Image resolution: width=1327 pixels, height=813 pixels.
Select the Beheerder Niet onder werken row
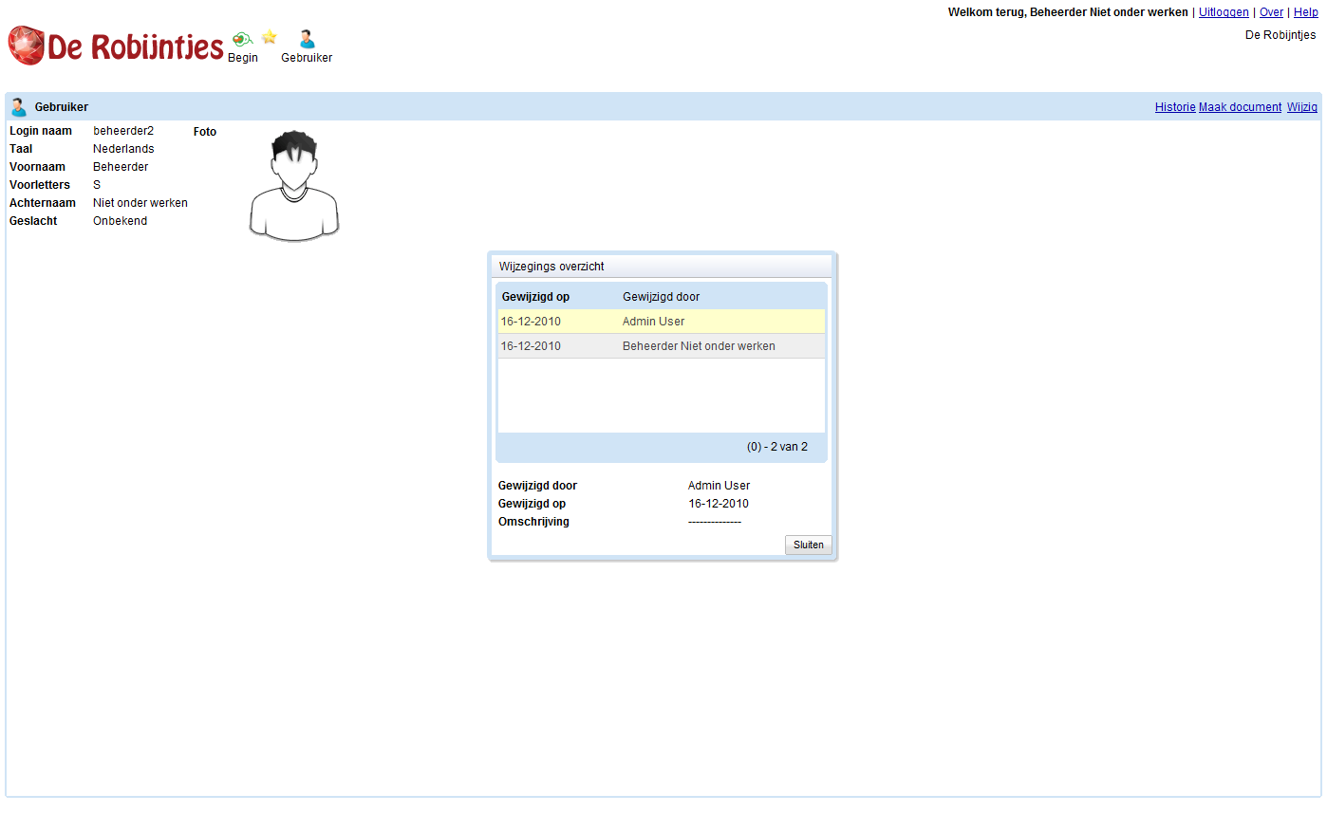pos(661,346)
